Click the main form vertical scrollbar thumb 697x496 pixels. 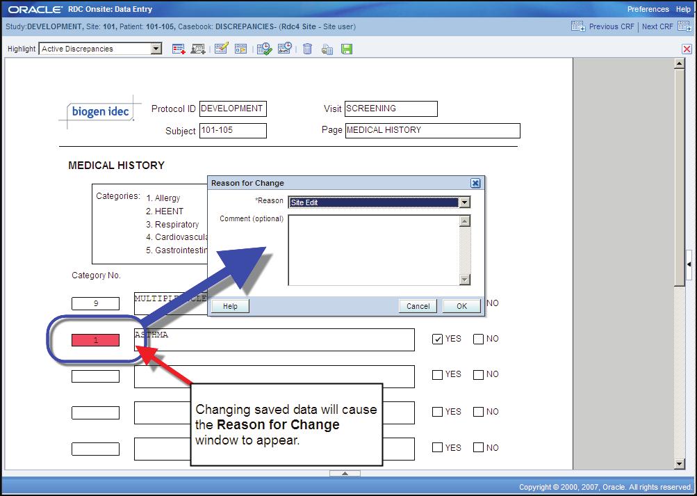click(679, 178)
